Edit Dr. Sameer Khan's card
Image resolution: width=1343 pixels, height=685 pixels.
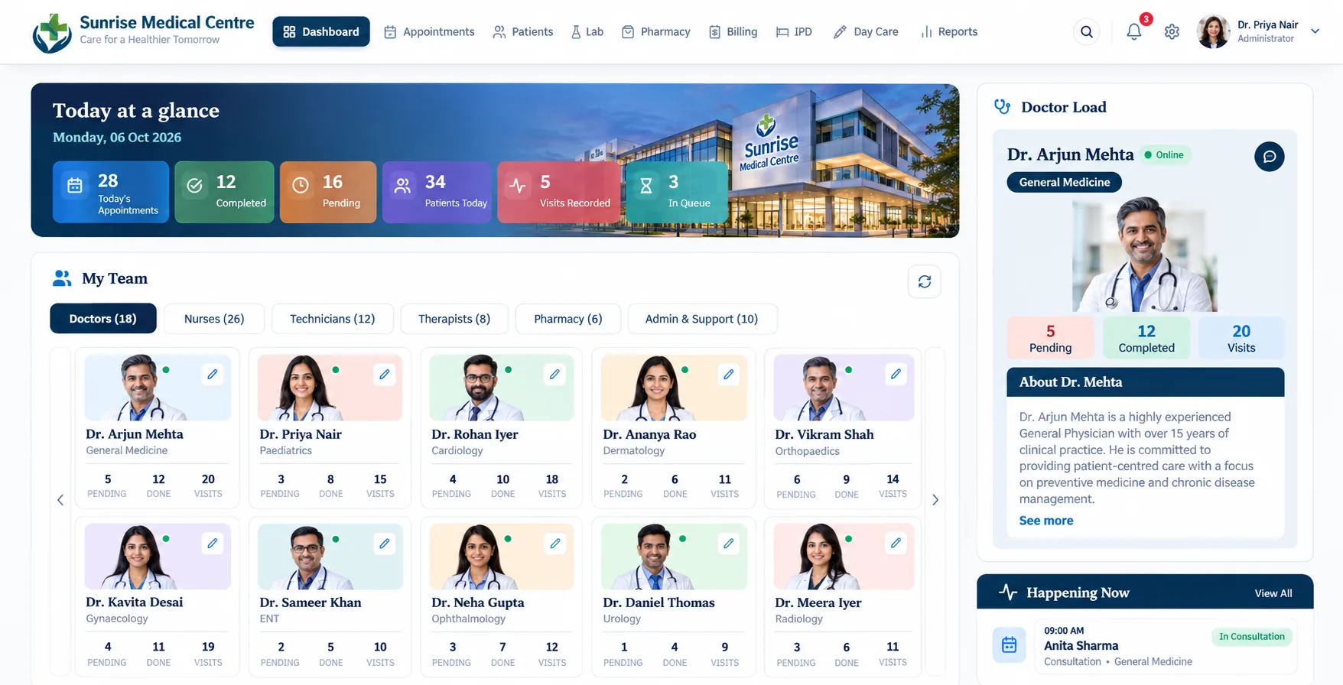385,543
